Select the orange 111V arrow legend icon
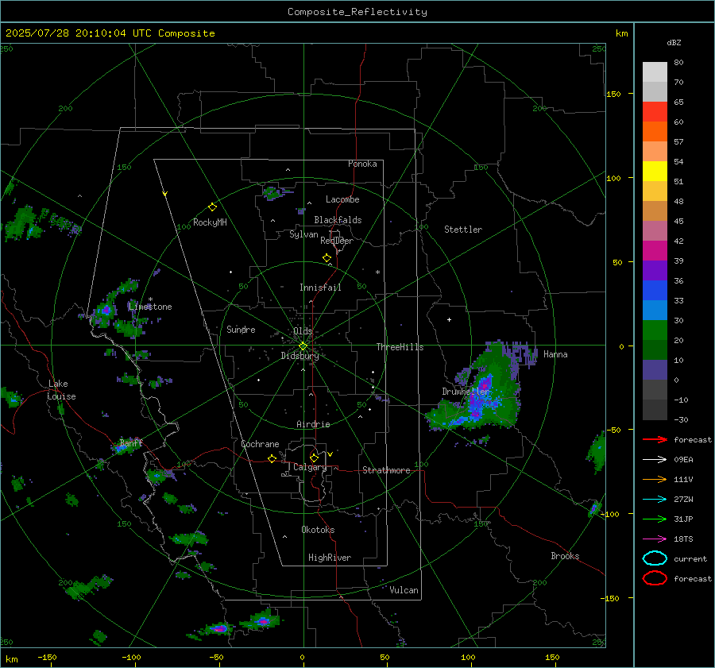The width and height of the screenshot is (715, 668). (x=655, y=479)
